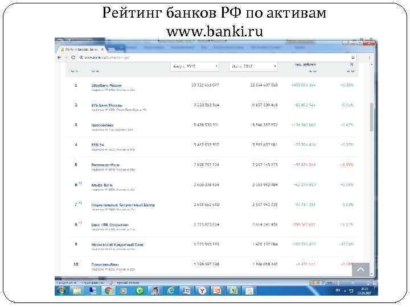The image size is (410, 307).
Task: Open the green uTorrent taskbar icon
Action: (x=140, y=291)
